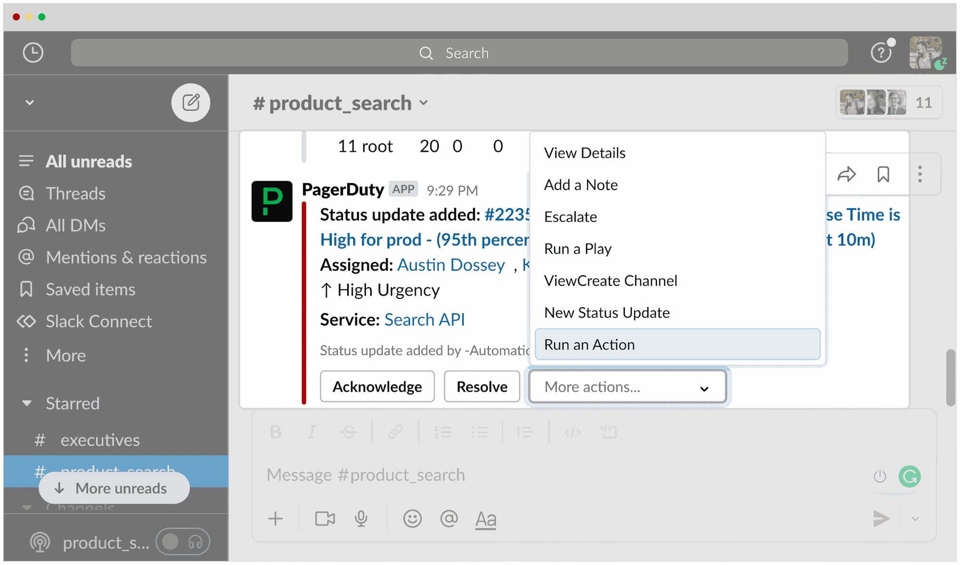The image size is (960, 565).
Task: Expand the More actions dropdown
Action: 626,387
